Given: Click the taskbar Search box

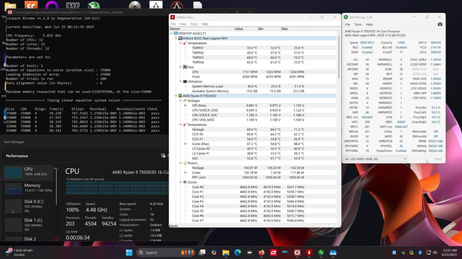Looking at the screenshot, I should point(166,253).
